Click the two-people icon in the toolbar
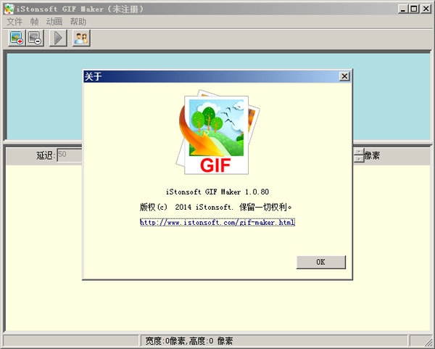The height and width of the screenshot is (349, 435). point(81,38)
